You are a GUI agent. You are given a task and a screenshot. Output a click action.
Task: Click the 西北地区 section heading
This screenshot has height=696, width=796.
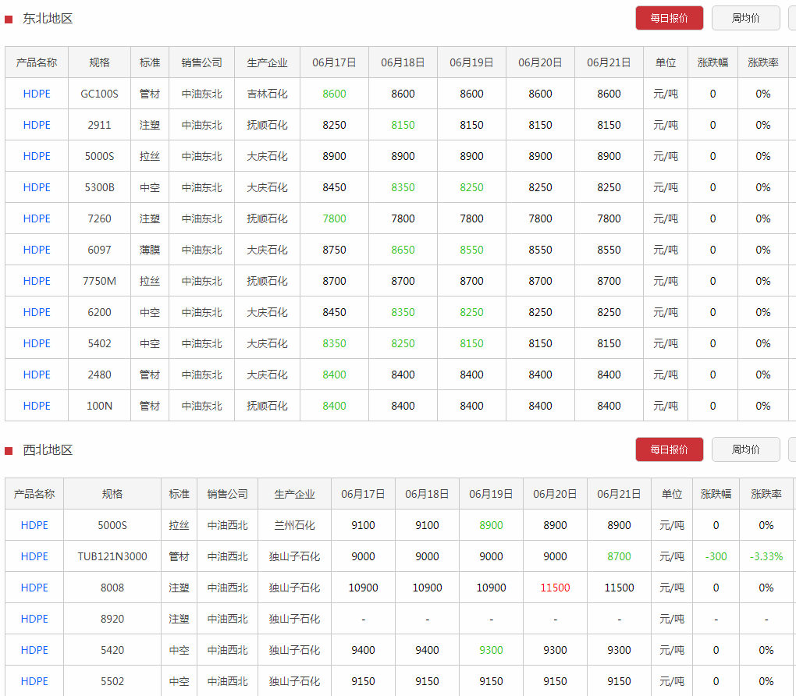48,449
